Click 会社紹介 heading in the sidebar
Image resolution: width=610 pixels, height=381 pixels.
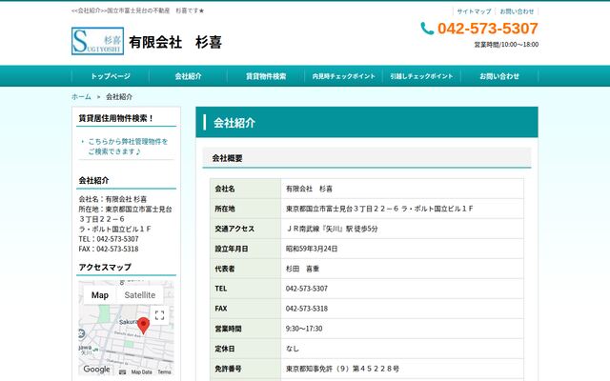[93, 180]
